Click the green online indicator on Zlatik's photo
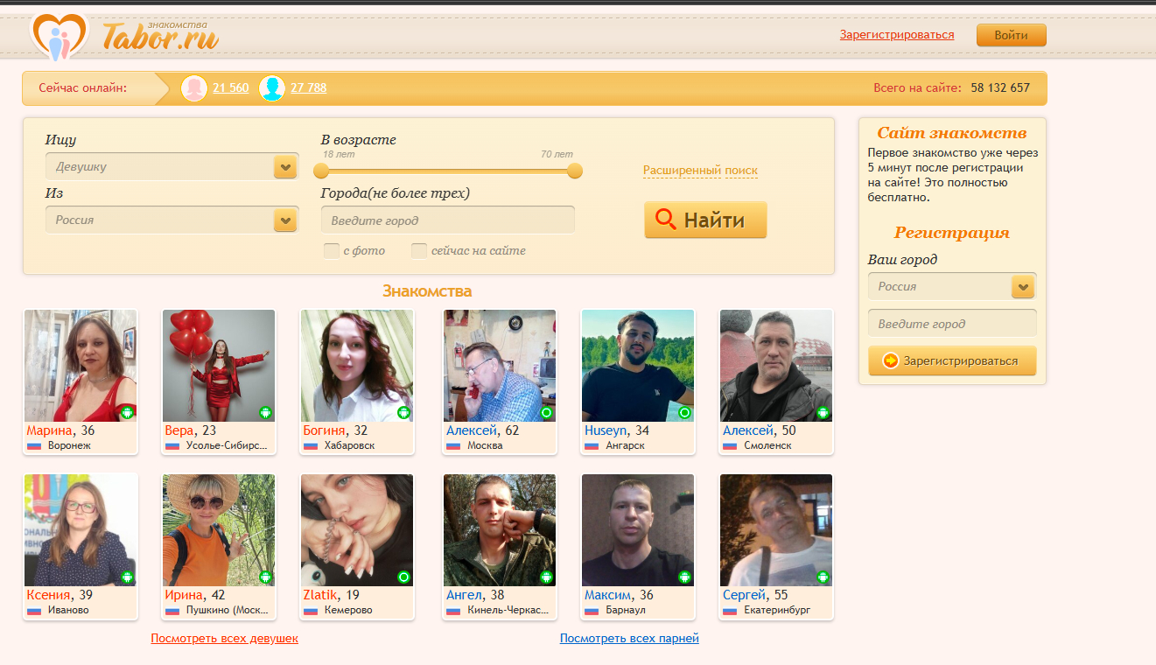1156x665 pixels. coord(403,577)
